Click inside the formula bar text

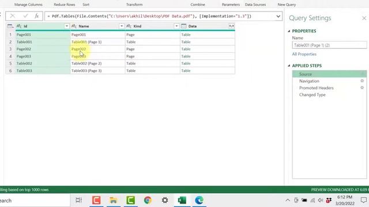pyautogui.click(x=149, y=16)
